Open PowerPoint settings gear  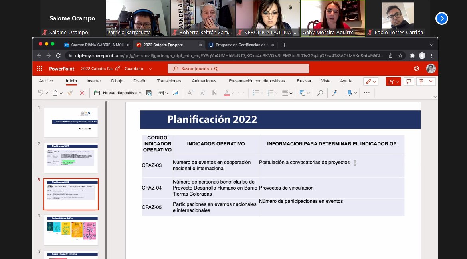(416, 69)
